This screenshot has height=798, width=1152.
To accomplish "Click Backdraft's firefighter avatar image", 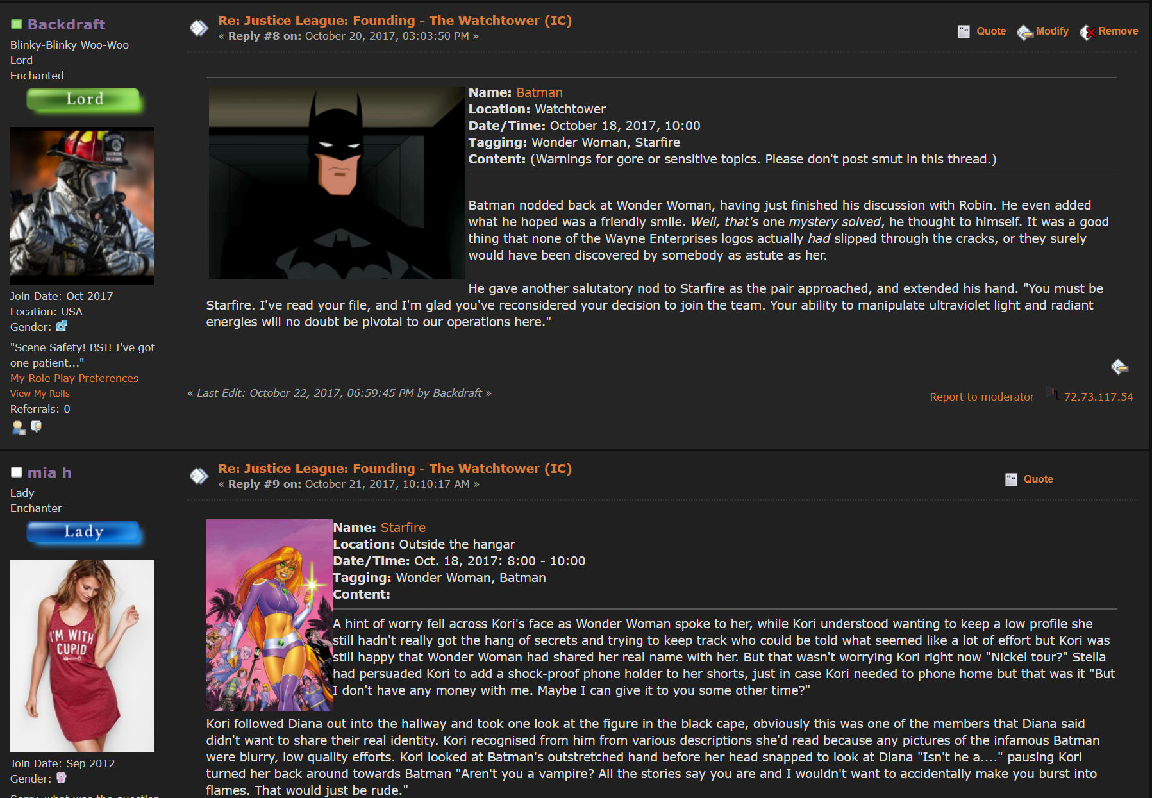I will 82,205.
